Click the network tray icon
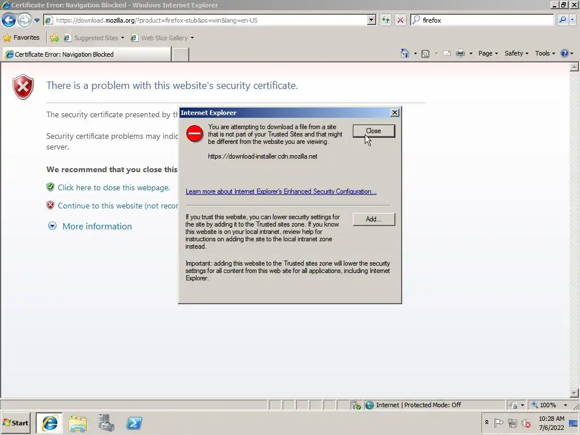This screenshot has width=580, height=435. pyautogui.click(x=512, y=423)
